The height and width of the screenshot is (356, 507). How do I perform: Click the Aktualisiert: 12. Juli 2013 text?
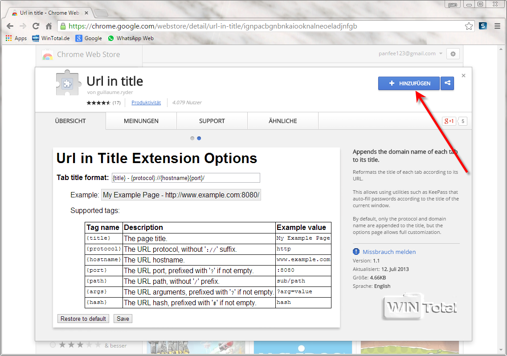pos(380,269)
